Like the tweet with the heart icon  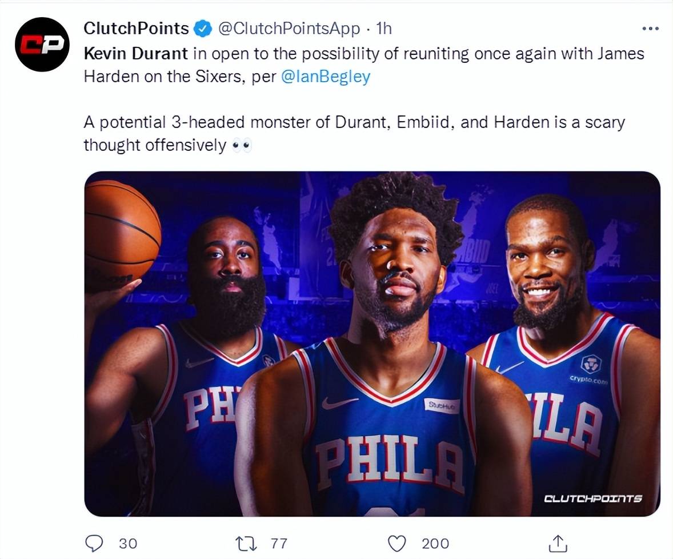coord(396,543)
